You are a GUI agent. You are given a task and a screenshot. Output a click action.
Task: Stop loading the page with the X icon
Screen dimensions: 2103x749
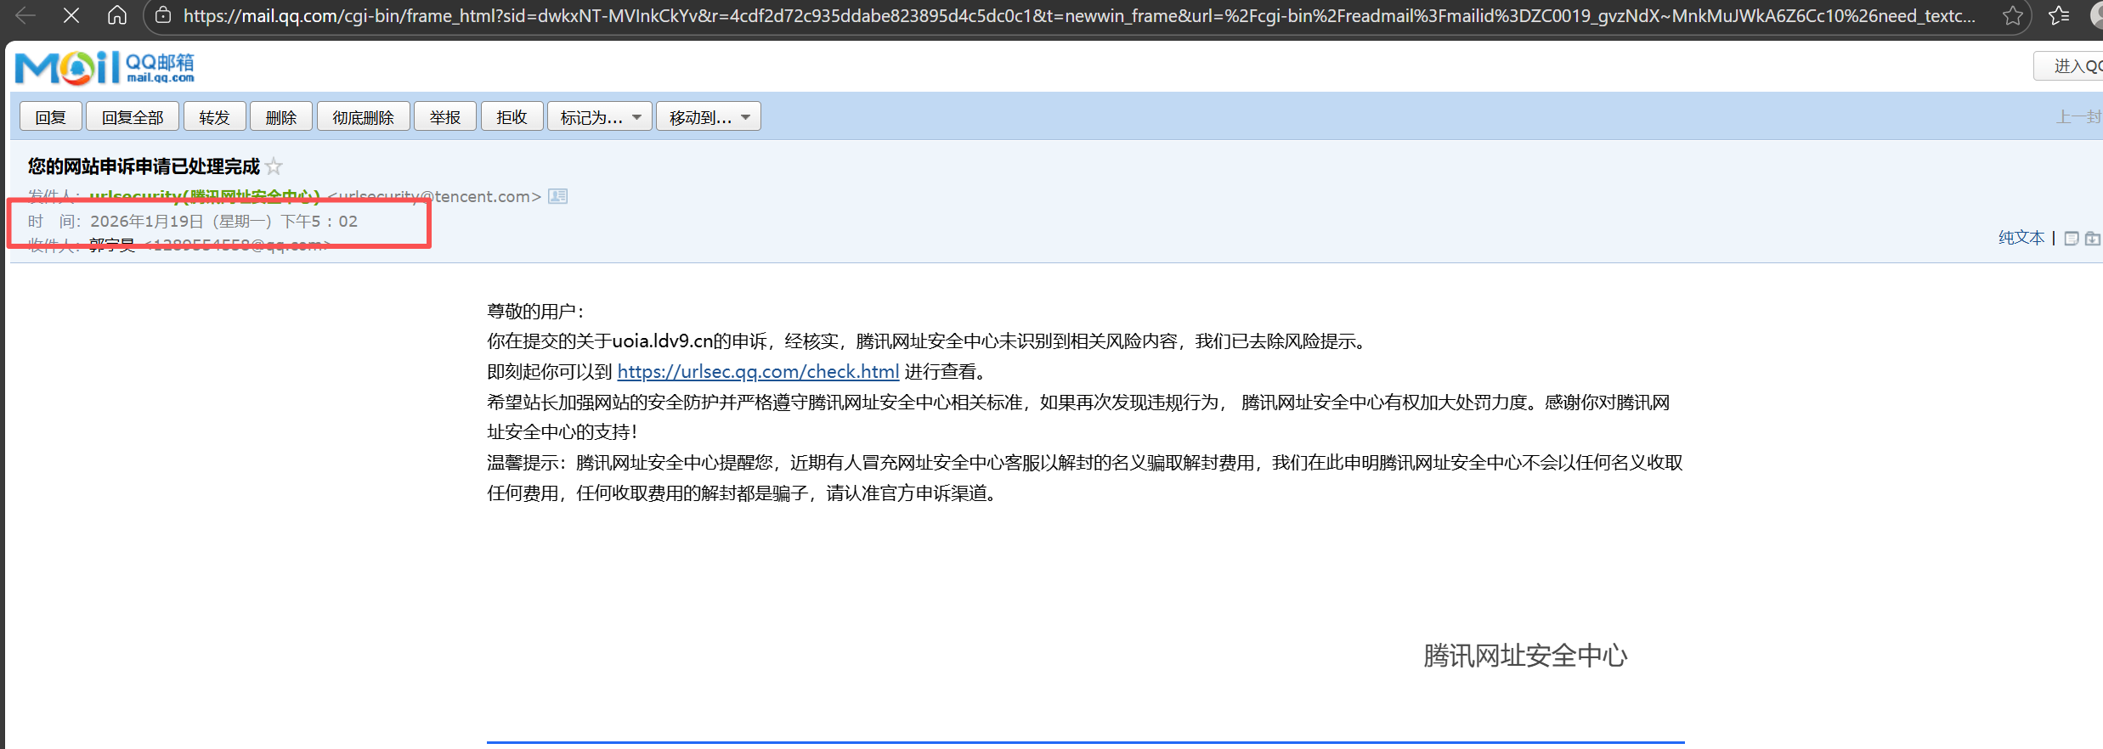71,15
